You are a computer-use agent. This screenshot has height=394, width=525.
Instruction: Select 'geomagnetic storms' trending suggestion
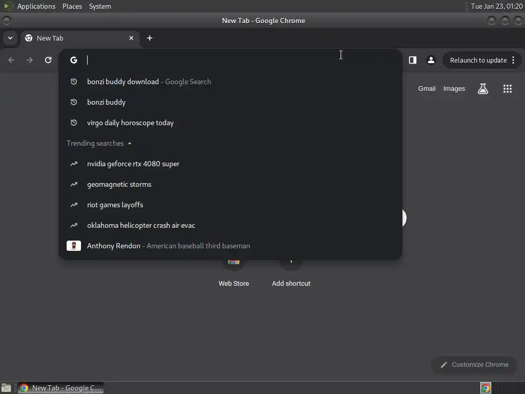[230, 184]
